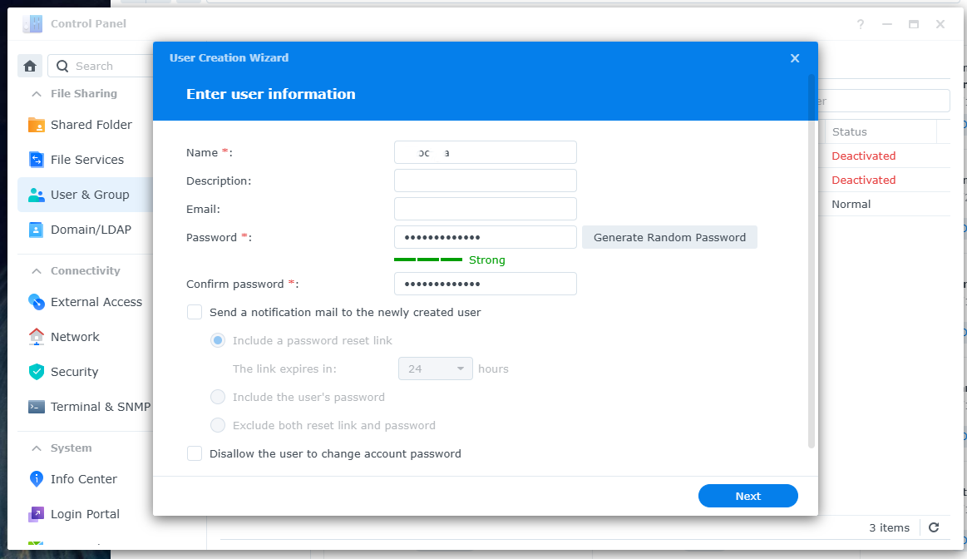
Task: Refresh the user list with the reload icon
Action: click(x=934, y=527)
